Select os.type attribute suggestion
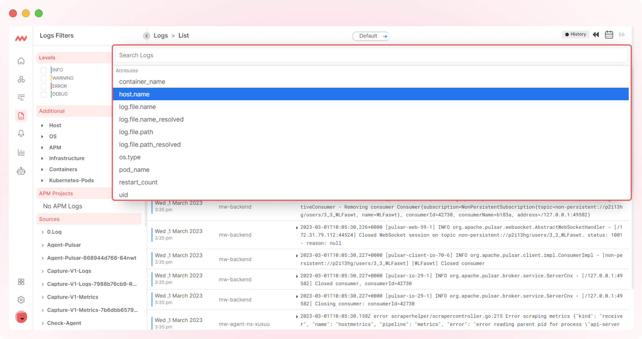The width and height of the screenshot is (642, 339). pyautogui.click(x=371, y=157)
